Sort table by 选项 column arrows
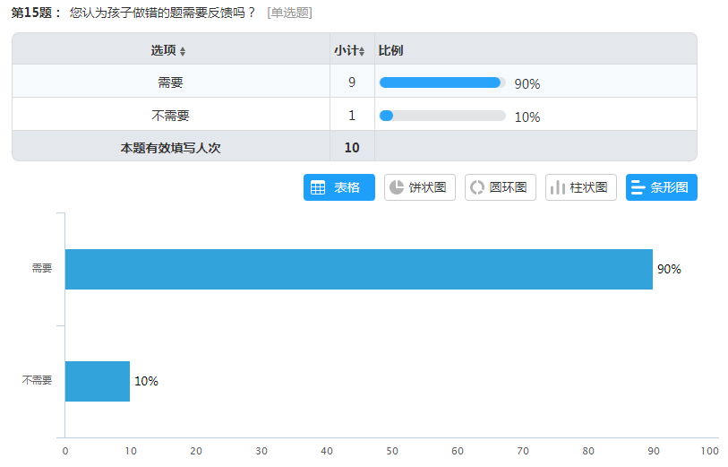Viewport: 728px width, 467px height. 183,52
